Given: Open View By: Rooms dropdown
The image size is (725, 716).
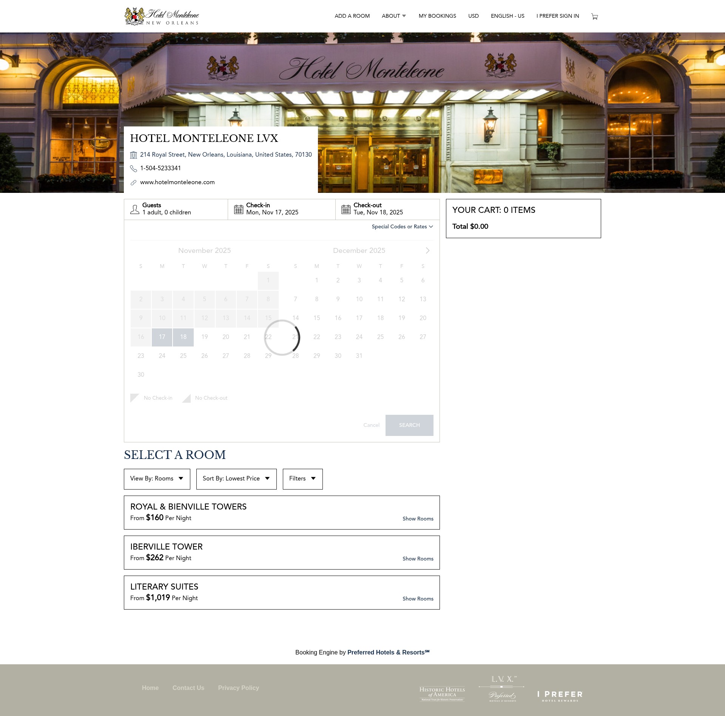Looking at the screenshot, I should tap(157, 479).
